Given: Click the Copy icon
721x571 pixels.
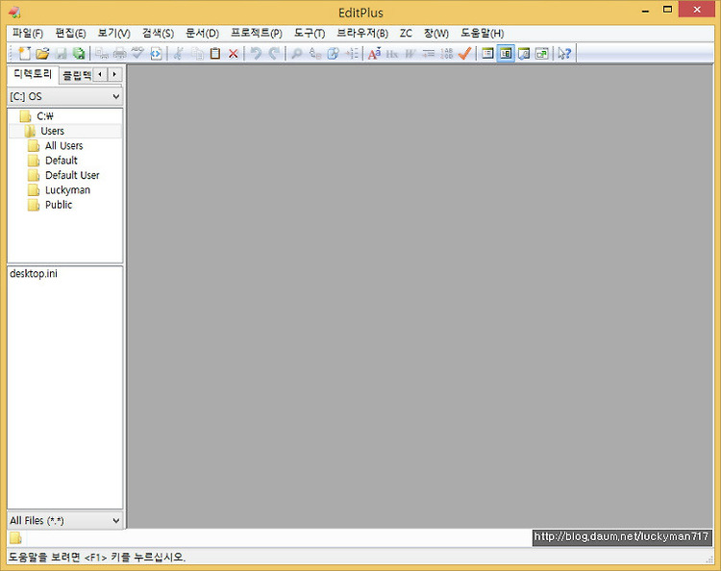Looking at the screenshot, I should tap(197, 53).
